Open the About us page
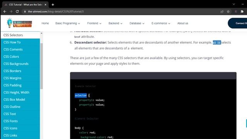Screen dimensions: 247x139 pyautogui.click(x=183, y=23)
